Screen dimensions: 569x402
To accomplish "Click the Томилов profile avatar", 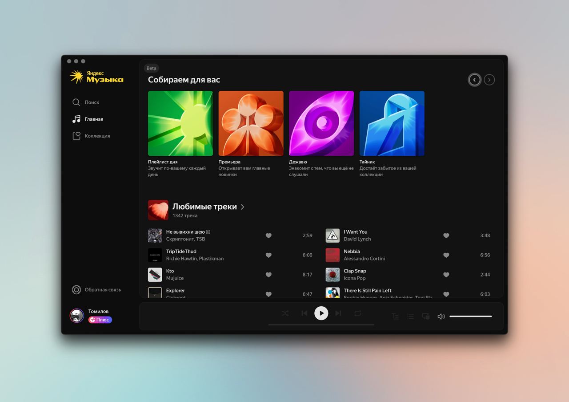I will [x=77, y=316].
